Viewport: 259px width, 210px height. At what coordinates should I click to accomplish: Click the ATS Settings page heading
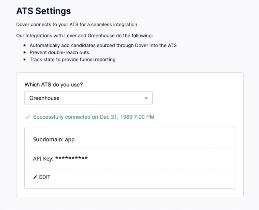coord(44,11)
